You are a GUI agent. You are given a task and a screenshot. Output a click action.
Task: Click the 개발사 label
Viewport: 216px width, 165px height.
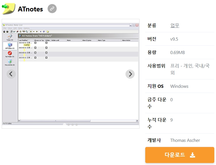tap(154, 140)
